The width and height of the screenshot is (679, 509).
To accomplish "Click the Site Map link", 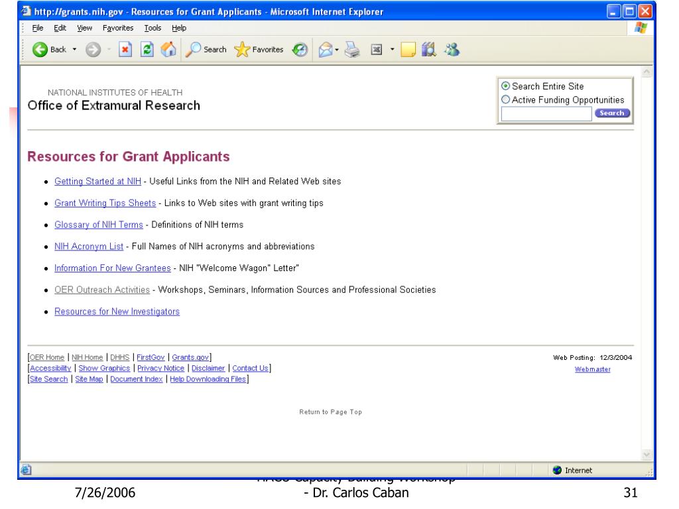I will tap(89, 378).
